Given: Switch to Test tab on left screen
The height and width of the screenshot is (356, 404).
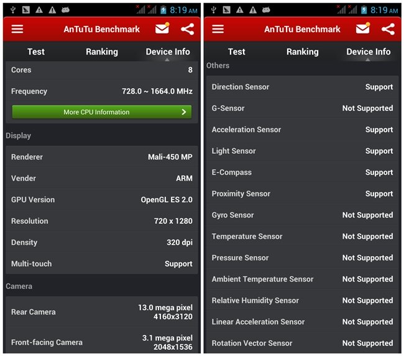Looking at the screenshot, I should pos(36,51).
